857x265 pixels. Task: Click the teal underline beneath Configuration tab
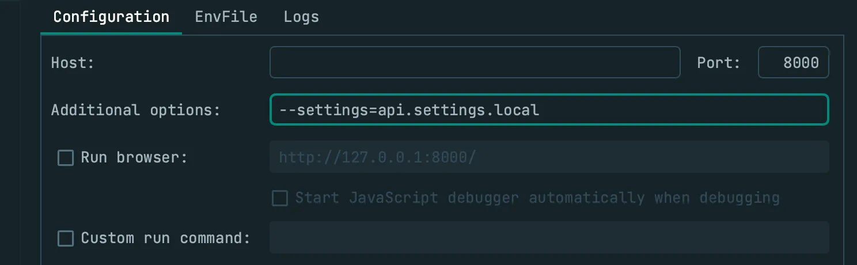point(111,33)
